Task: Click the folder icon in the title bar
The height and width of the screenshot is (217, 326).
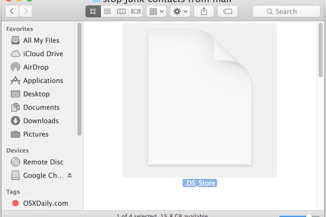Action: 97,1
